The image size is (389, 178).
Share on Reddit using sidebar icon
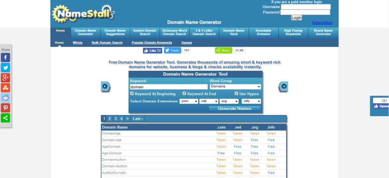click(5, 98)
